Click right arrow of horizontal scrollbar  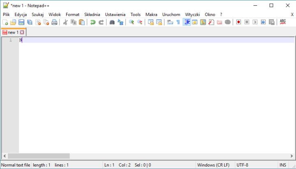pos(291,156)
